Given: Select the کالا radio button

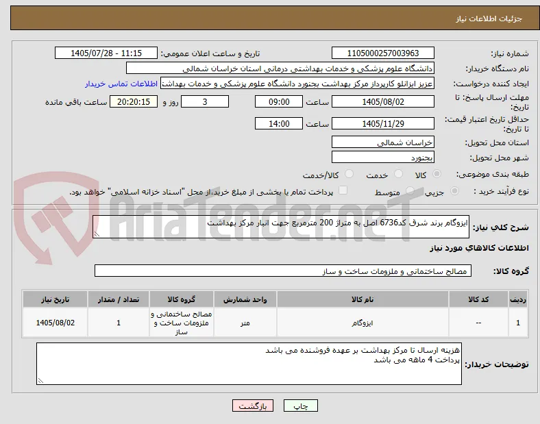Looking at the screenshot, I should [x=437, y=174].
